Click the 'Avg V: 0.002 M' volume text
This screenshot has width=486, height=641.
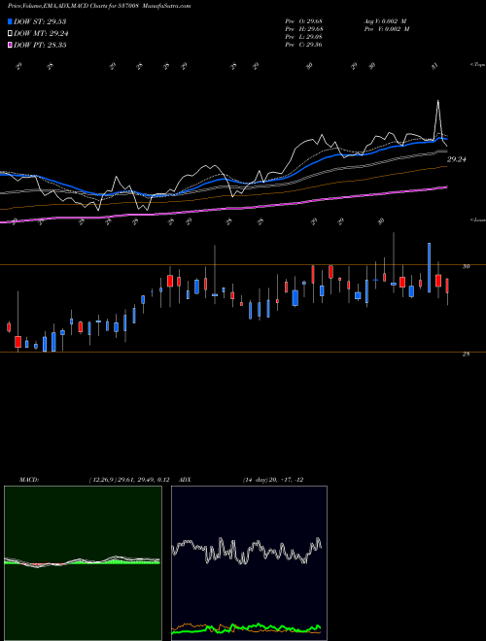coord(387,21)
